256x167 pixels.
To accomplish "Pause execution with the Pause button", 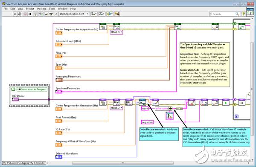I will click(x=30, y=14).
